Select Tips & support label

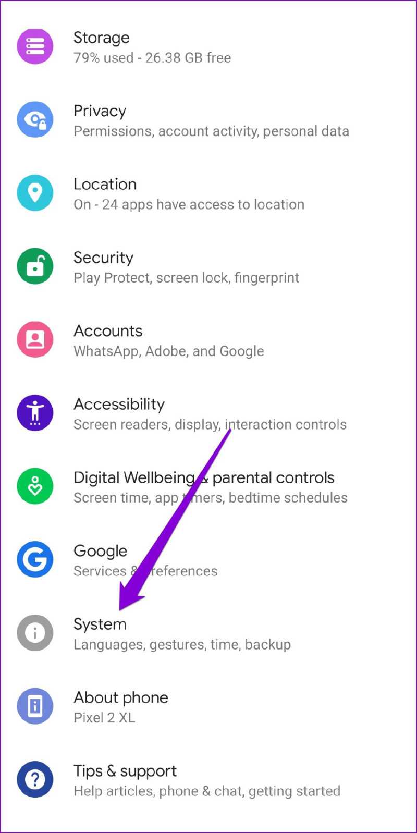point(125,771)
